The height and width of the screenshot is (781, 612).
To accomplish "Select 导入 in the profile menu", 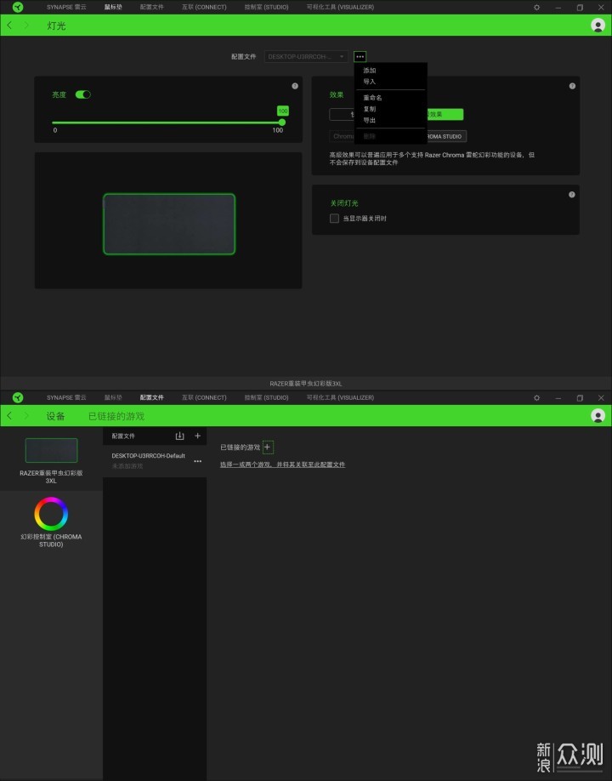I will click(369, 82).
